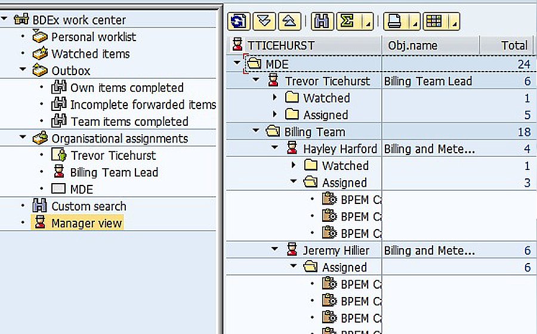The image size is (537, 334).
Task: Open Watched items in the tree
Action: [x=91, y=54]
